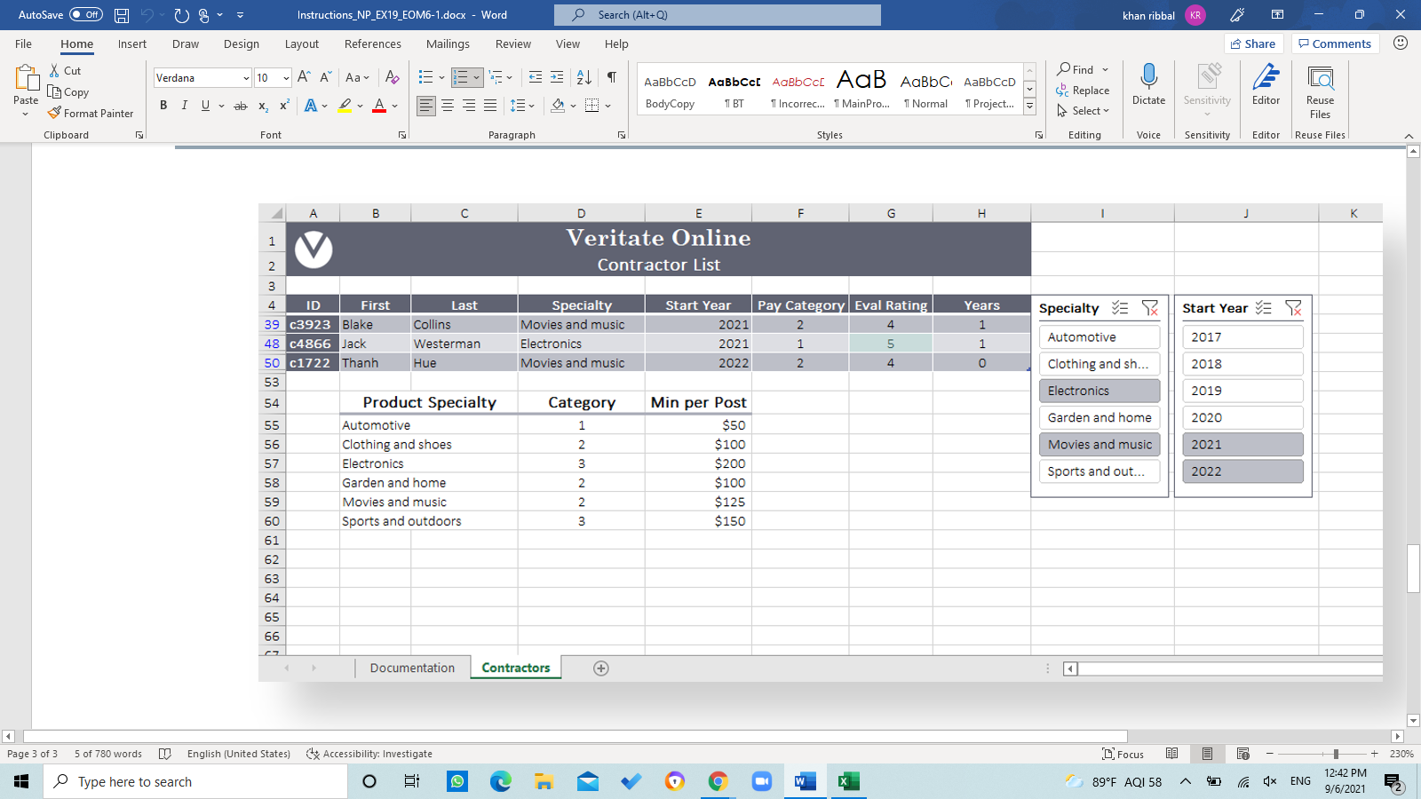The width and height of the screenshot is (1421, 799).
Task: Apply the Text Highlight Color tool
Action: point(345,106)
